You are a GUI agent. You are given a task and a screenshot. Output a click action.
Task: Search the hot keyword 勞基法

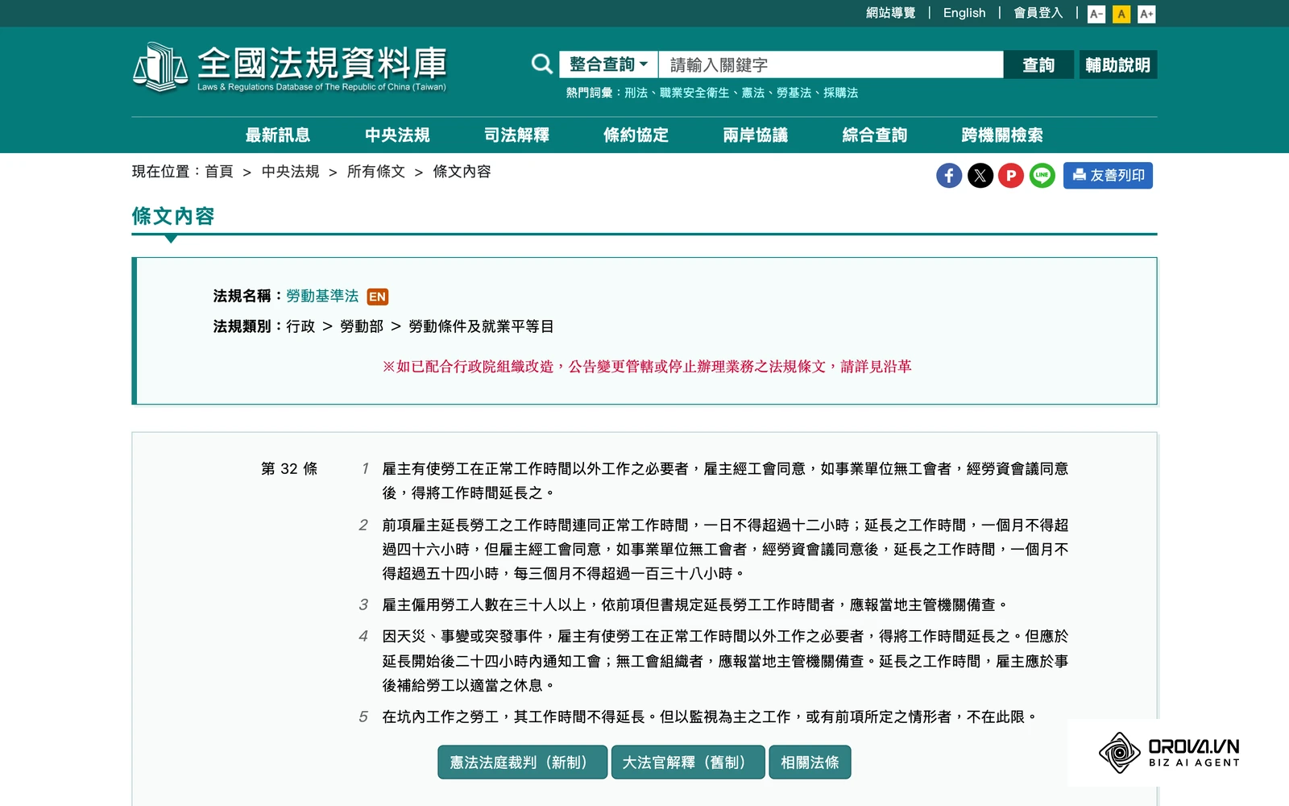[794, 93]
